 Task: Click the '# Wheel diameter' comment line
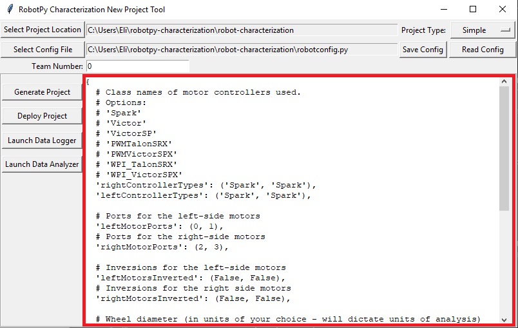click(x=288, y=319)
